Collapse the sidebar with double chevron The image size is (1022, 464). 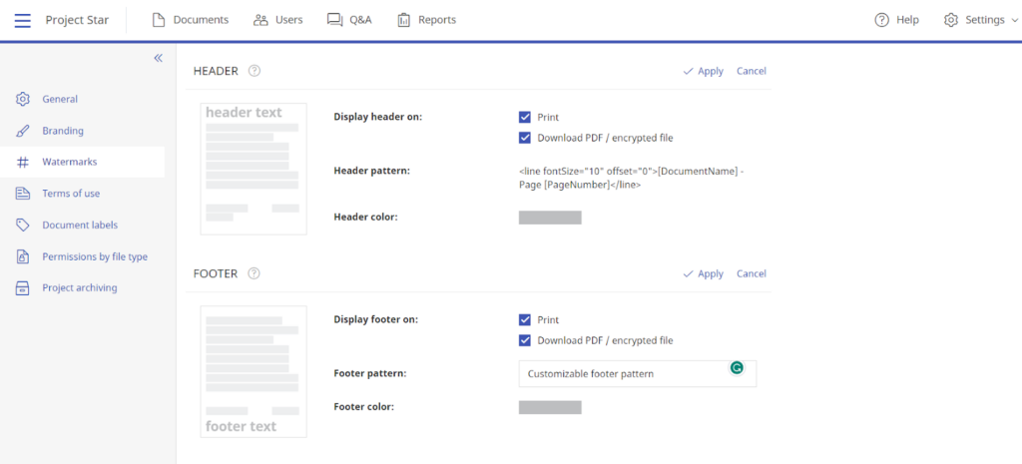pos(158,59)
